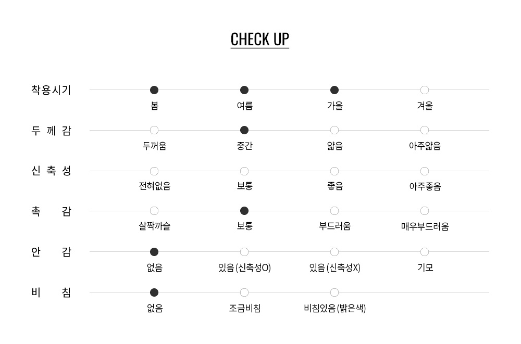Select the 전혀없음 stretch dot

point(154,171)
